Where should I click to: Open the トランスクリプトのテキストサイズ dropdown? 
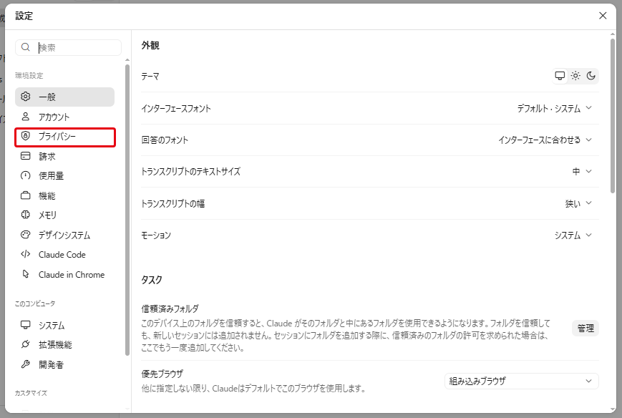click(x=582, y=172)
